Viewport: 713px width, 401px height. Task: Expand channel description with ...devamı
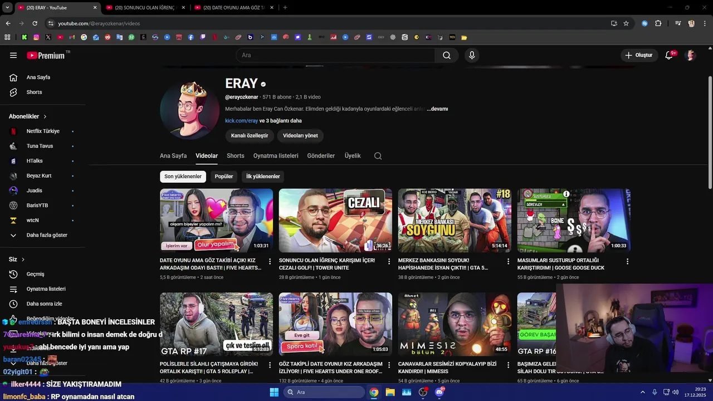point(437,109)
